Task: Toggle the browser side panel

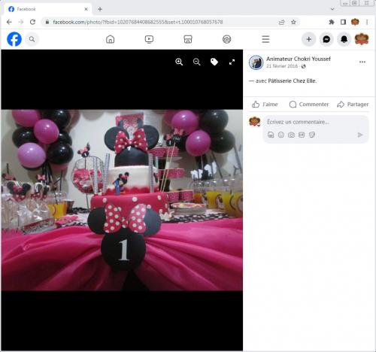Action: click(x=343, y=22)
